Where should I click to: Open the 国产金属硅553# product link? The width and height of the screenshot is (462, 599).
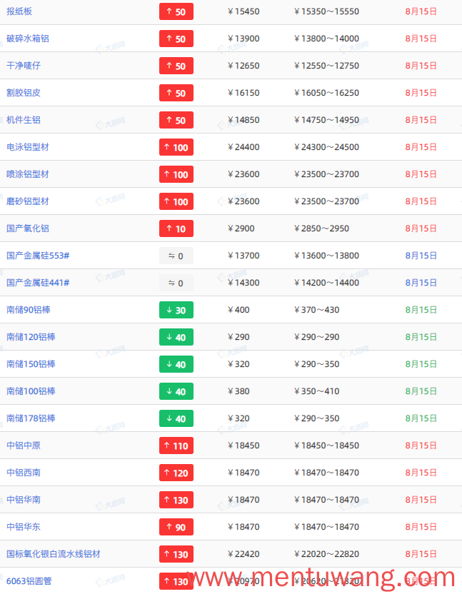click(38, 256)
